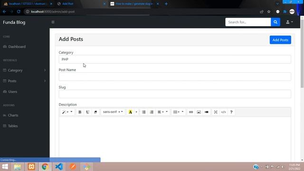Open editor help question mark
This screenshot has height=171, width=304.
click(231, 112)
